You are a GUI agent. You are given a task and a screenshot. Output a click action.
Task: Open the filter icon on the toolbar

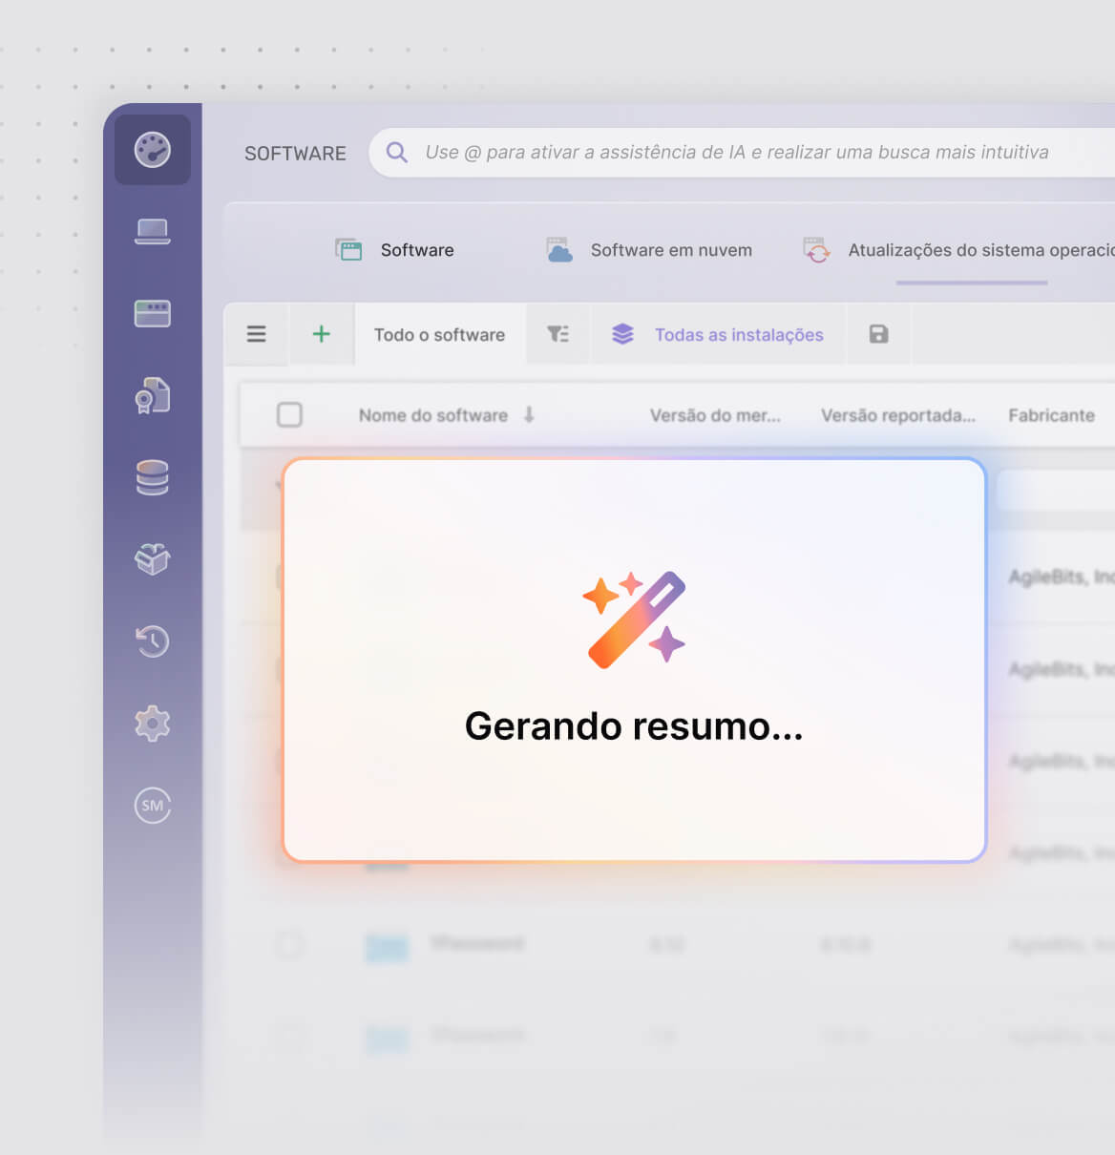pyautogui.click(x=557, y=334)
